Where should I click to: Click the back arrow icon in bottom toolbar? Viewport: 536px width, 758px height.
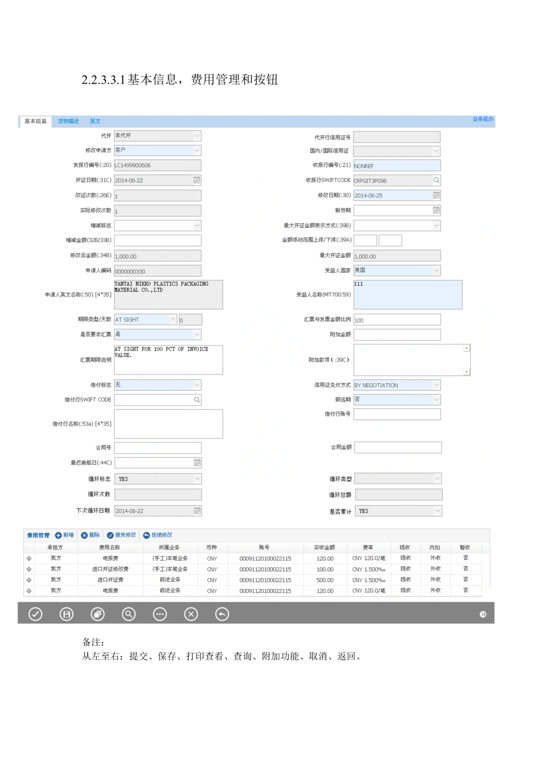pyautogui.click(x=222, y=614)
